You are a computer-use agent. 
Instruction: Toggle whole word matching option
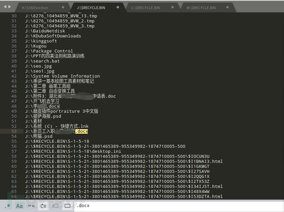point(31,206)
